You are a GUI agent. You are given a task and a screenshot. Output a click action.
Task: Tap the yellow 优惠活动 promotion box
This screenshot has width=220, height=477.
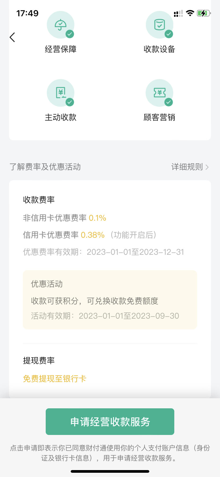(110, 300)
